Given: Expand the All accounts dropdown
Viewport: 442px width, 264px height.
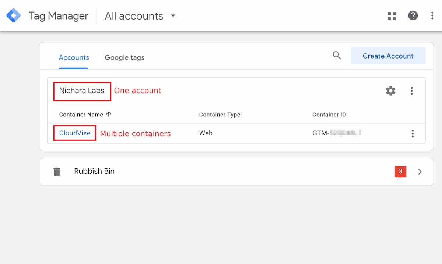Looking at the screenshot, I should [x=173, y=16].
